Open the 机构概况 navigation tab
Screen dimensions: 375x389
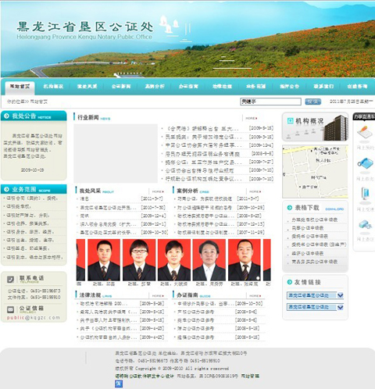53,87
